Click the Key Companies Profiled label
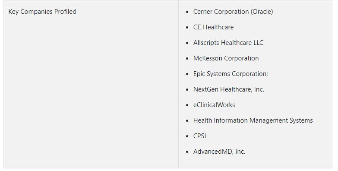The image size is (338, 171). (x=42, y=12)
